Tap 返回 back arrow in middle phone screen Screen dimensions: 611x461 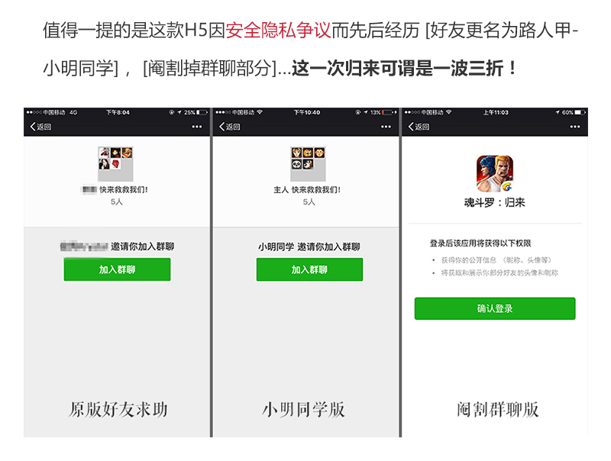[x=230, y=127]
